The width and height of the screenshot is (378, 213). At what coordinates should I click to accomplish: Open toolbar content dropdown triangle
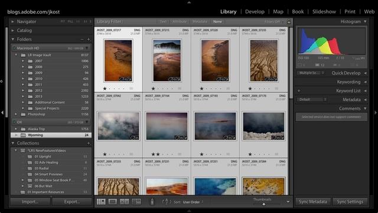[288, 202]
